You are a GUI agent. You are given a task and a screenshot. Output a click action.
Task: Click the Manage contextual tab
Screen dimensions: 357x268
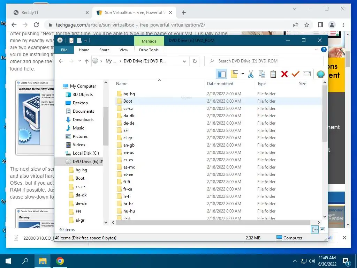tap(149, 41)
